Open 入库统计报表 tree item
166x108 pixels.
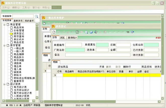[21, 96]
